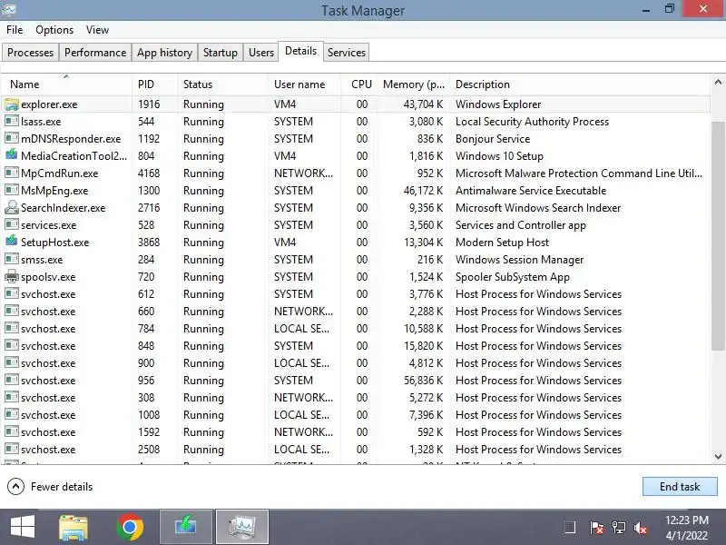Select the Details tab
726x545 pixels.
tap(300, 51)
